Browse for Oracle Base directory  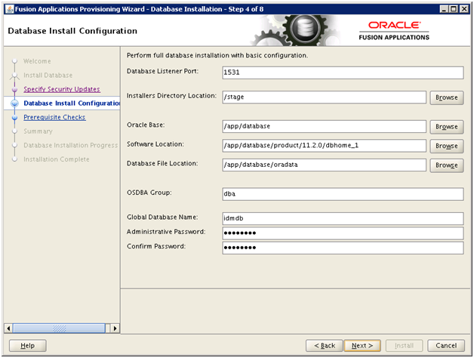[447, 127]
